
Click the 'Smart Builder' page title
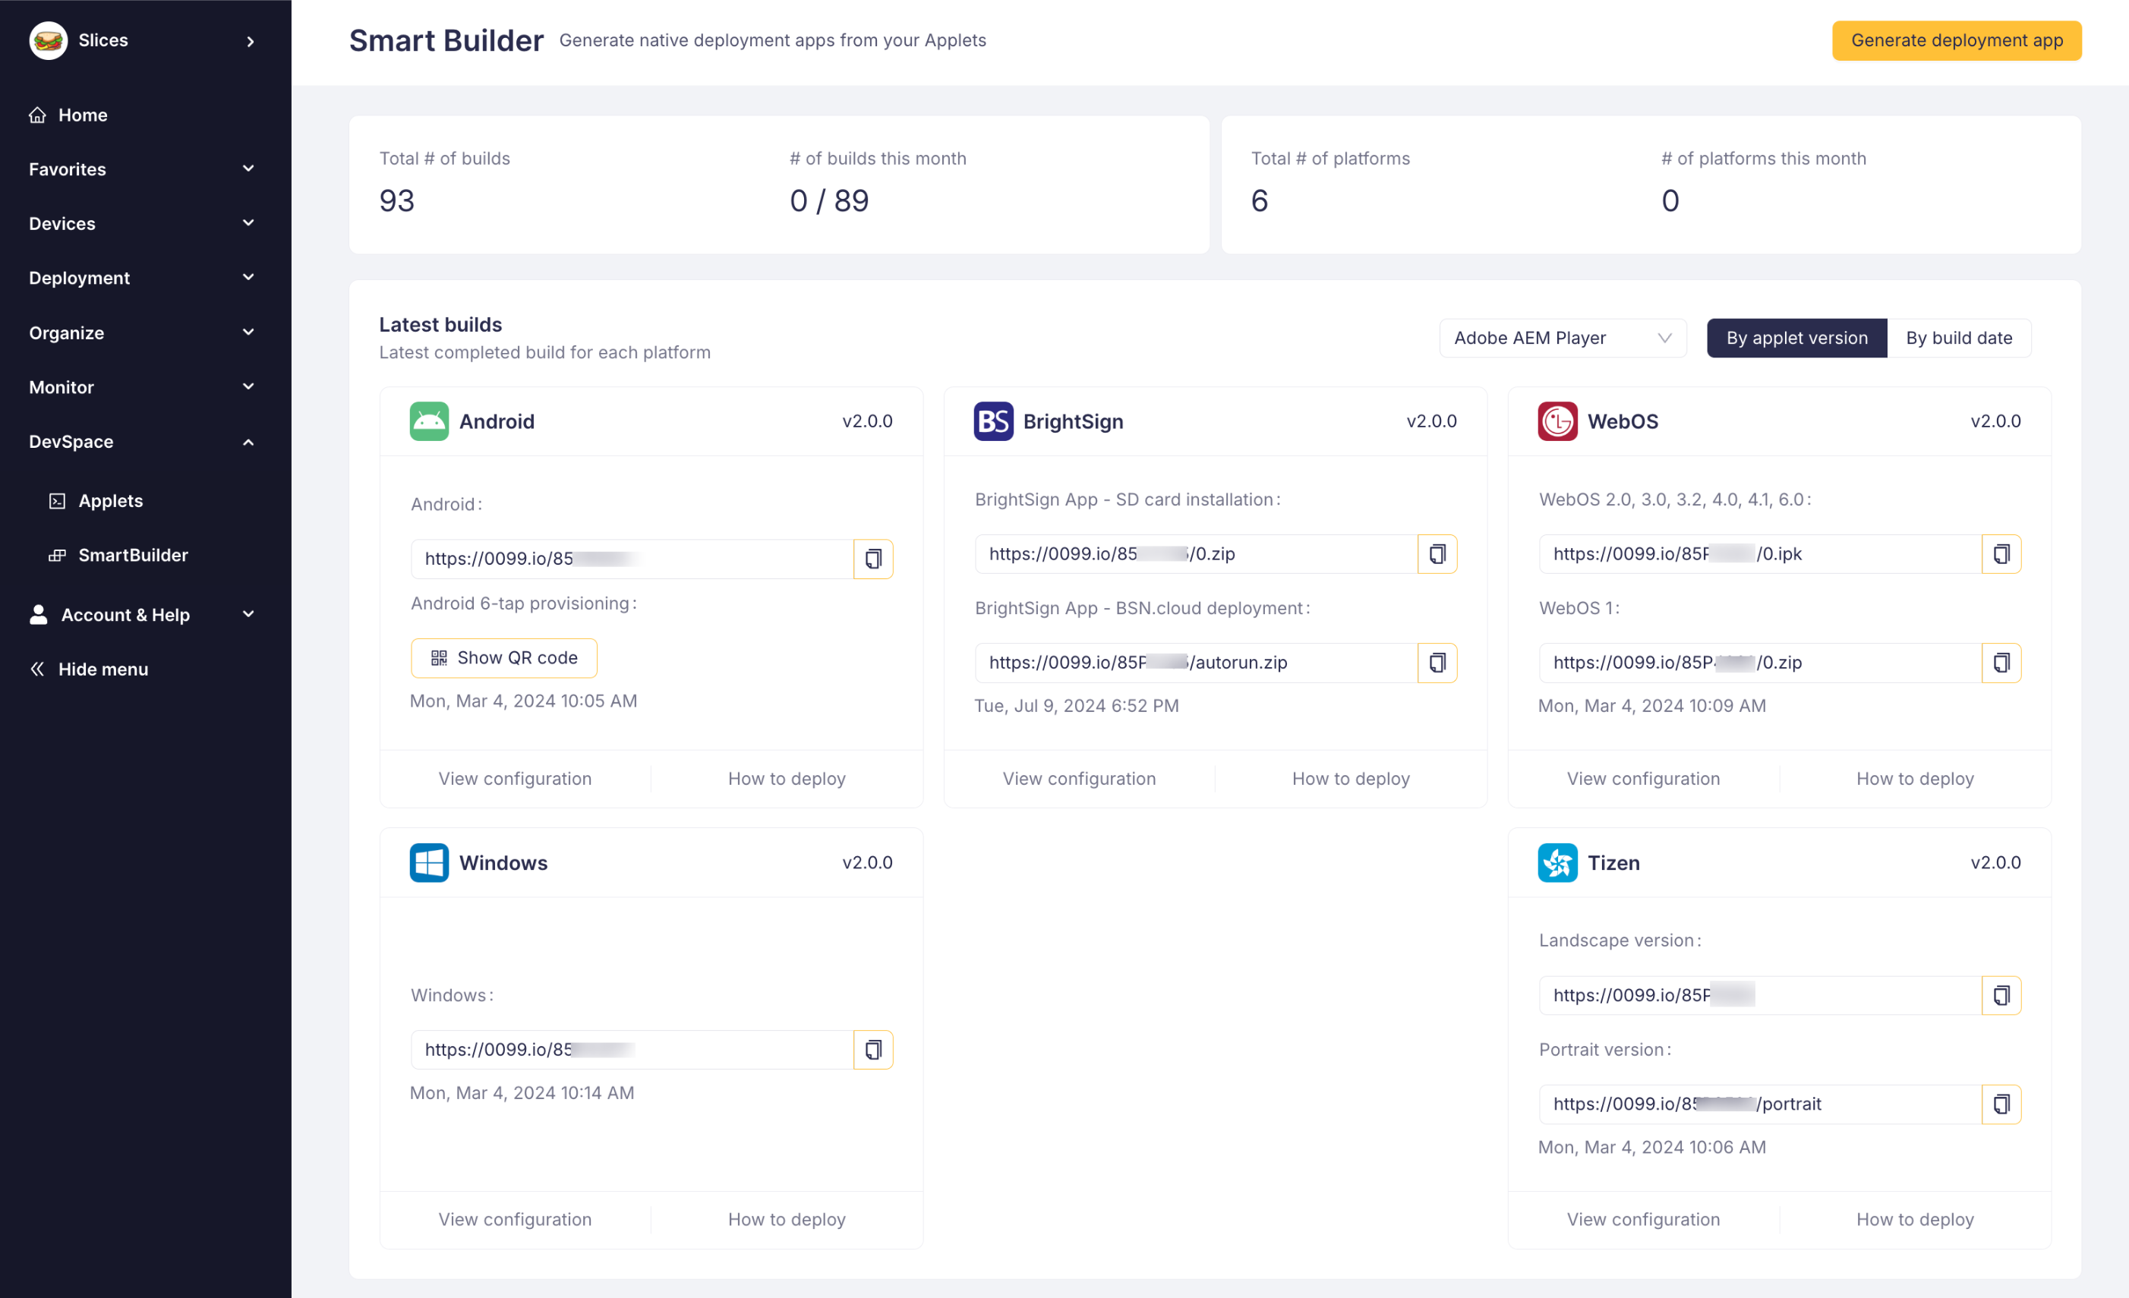tap(446, 40)
